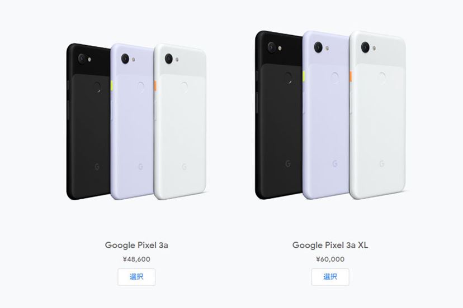
Task: Open the Google Pixel 3a product title
Action: pos(136,245)
